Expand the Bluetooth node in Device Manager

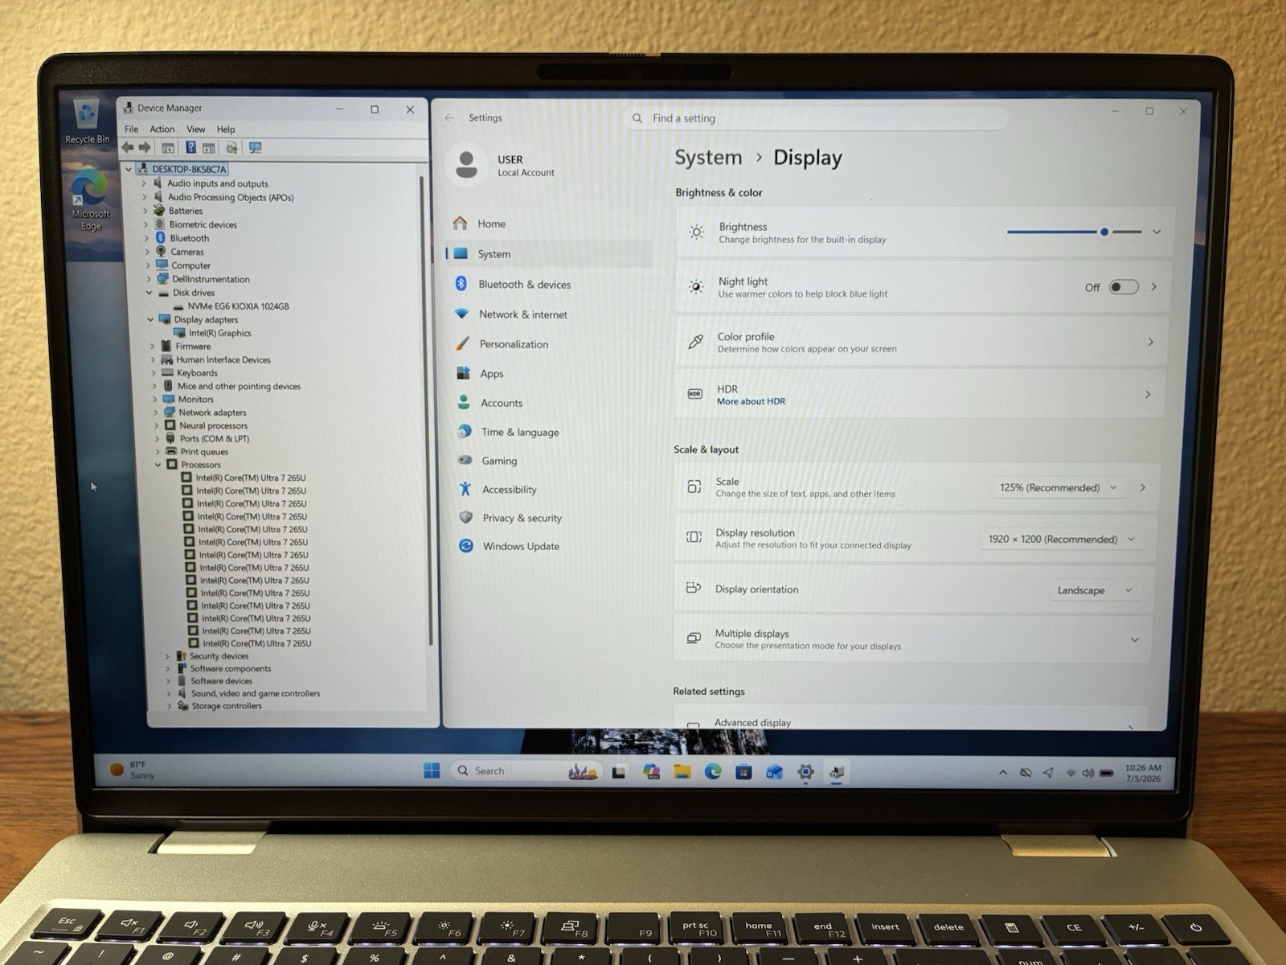click(145, 238)
